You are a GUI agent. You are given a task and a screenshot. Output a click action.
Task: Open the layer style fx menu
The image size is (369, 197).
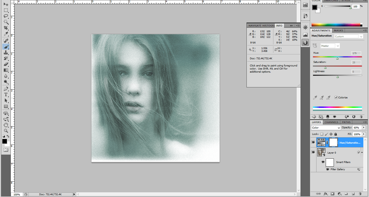tap(326, 194)
